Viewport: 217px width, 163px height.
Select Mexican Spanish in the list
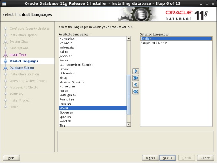[93, 82]
